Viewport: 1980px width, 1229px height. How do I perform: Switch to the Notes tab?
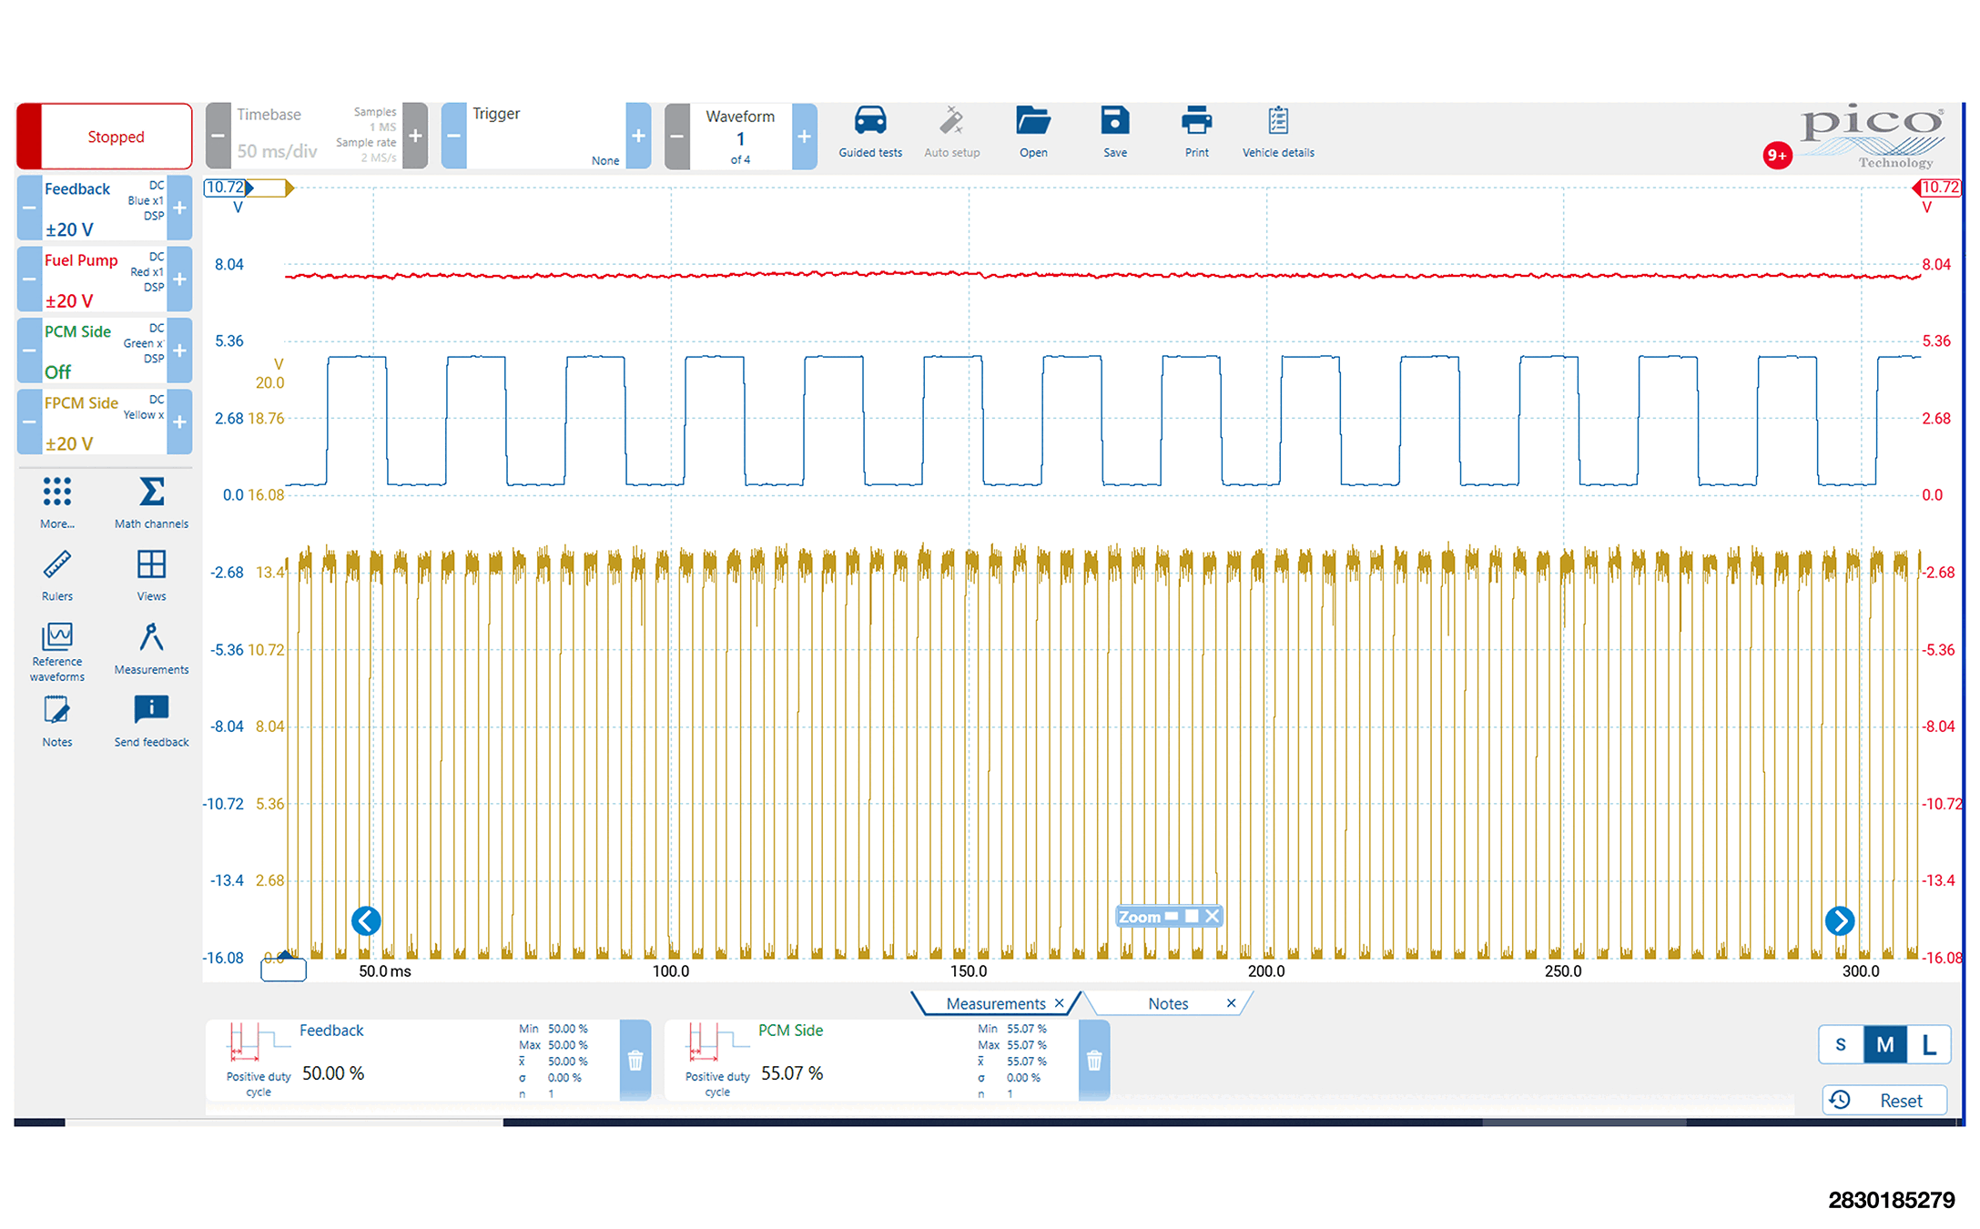[x=1167, y=1003]
